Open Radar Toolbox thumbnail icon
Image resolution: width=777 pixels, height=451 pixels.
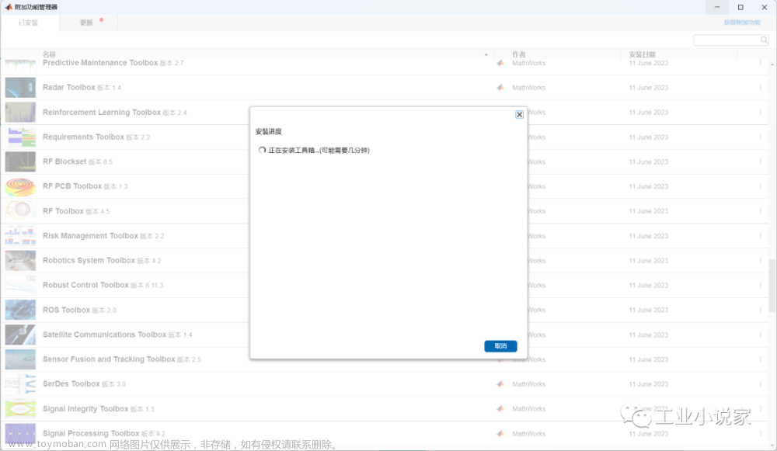pos(20,88)
